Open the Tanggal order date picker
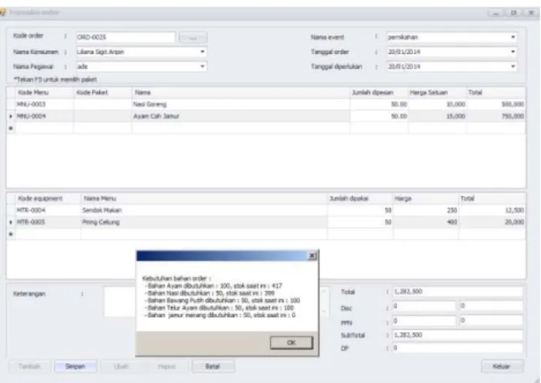541x383 pixels. [x=513, y=52]
